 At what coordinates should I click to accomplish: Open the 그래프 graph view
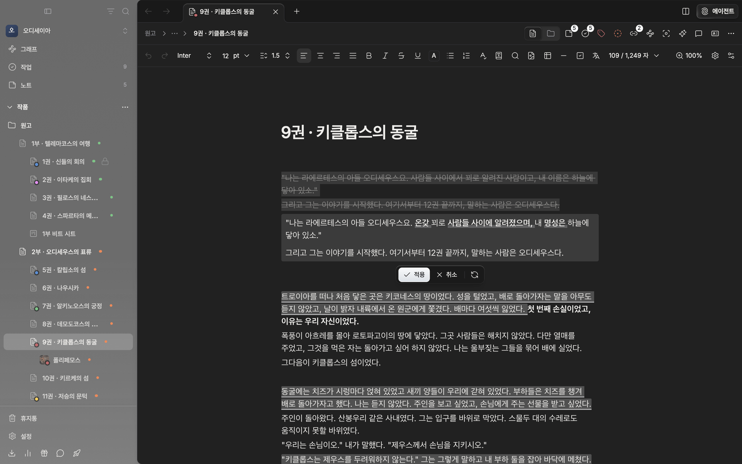point(68,49)
